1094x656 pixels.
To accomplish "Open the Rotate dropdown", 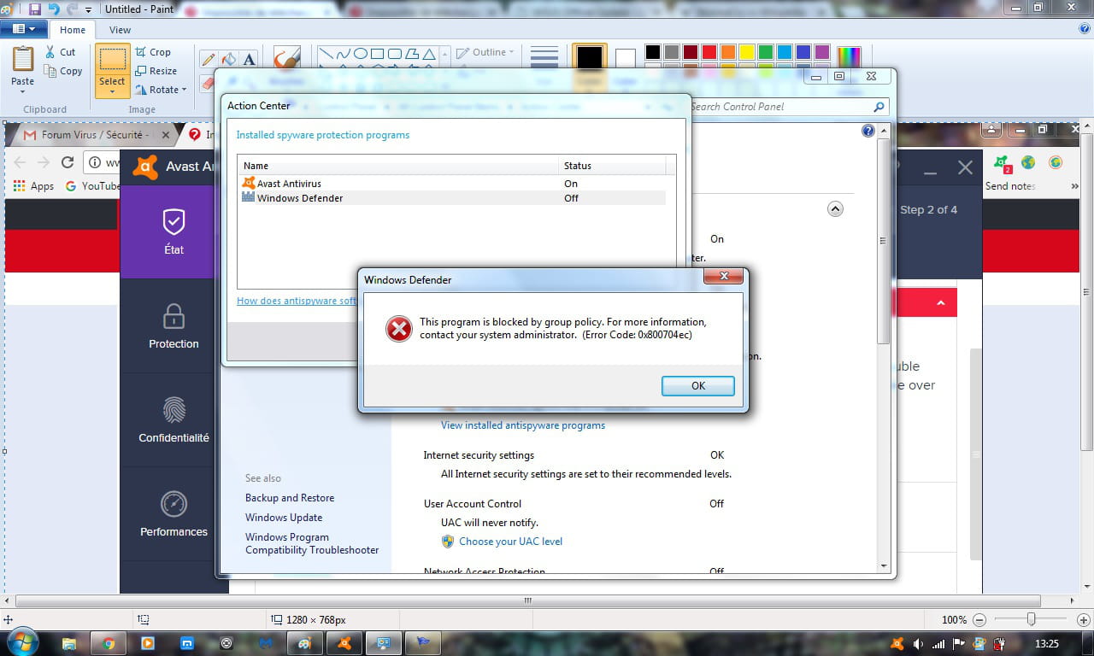I will [161, 90].
